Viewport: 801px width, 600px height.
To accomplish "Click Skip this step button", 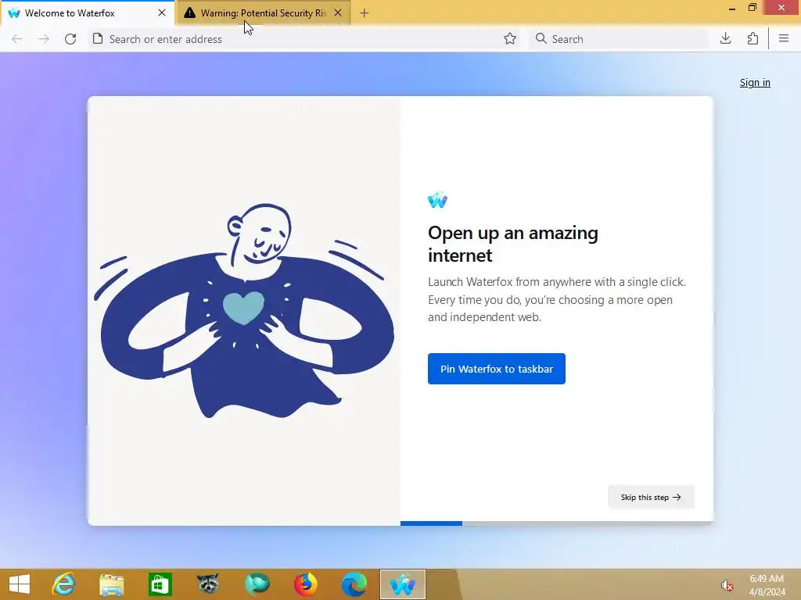I will pos(651,497).
